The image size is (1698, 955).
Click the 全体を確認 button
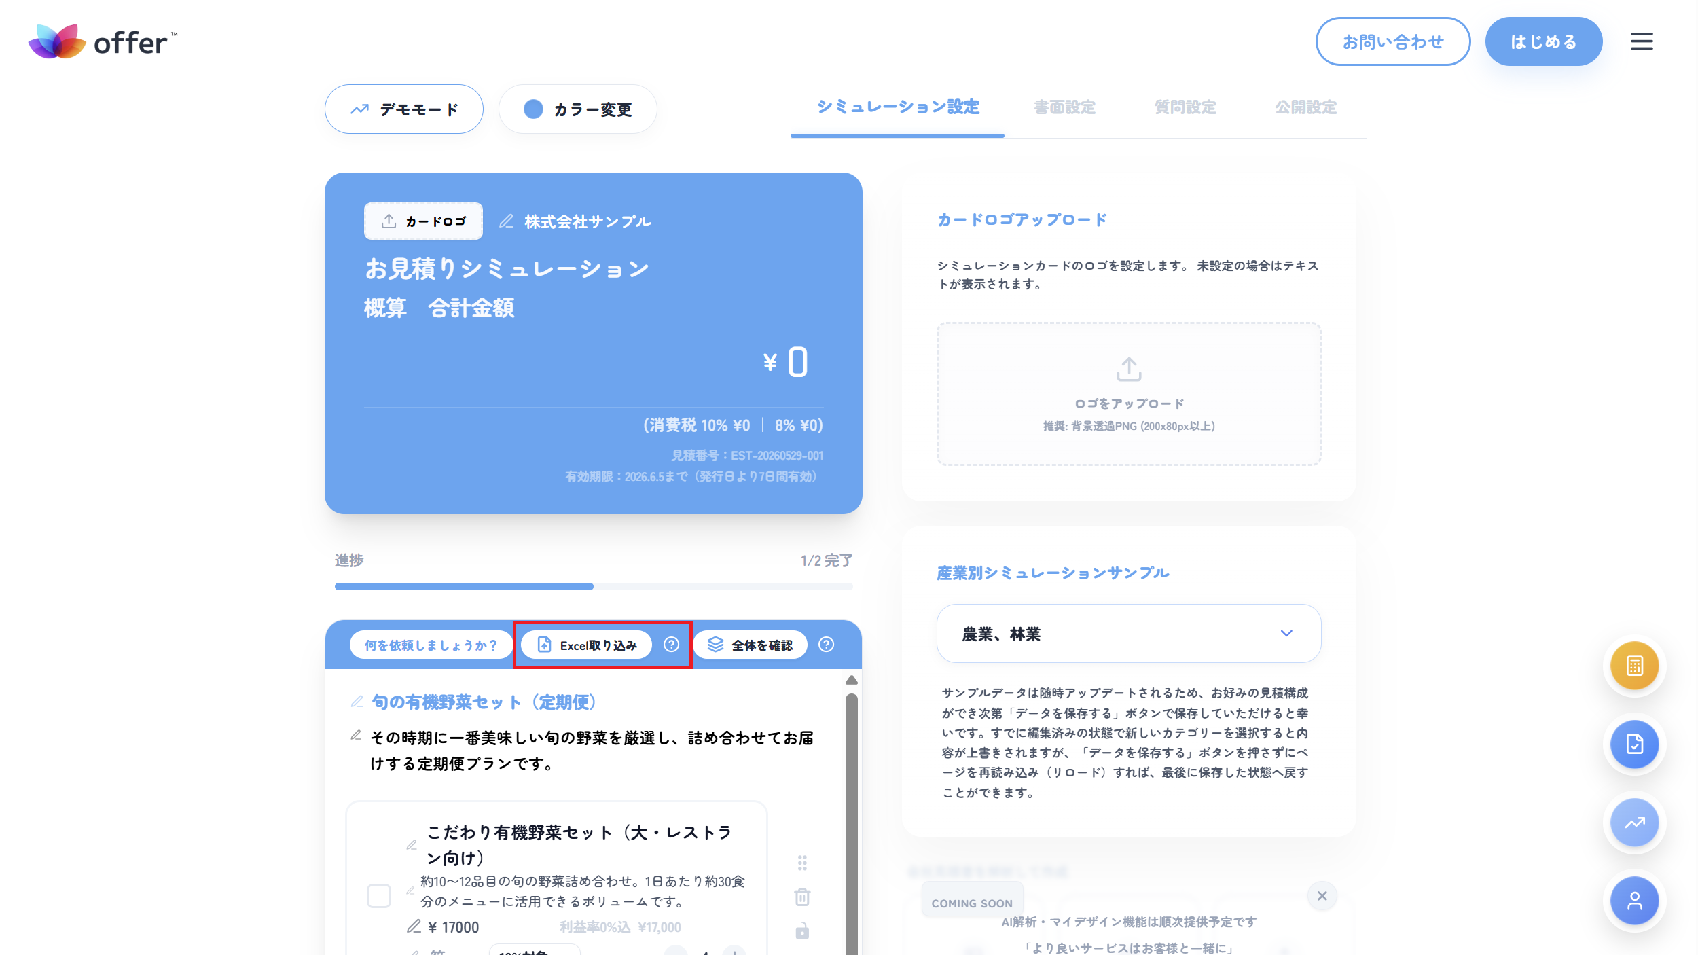click(751, 645)
